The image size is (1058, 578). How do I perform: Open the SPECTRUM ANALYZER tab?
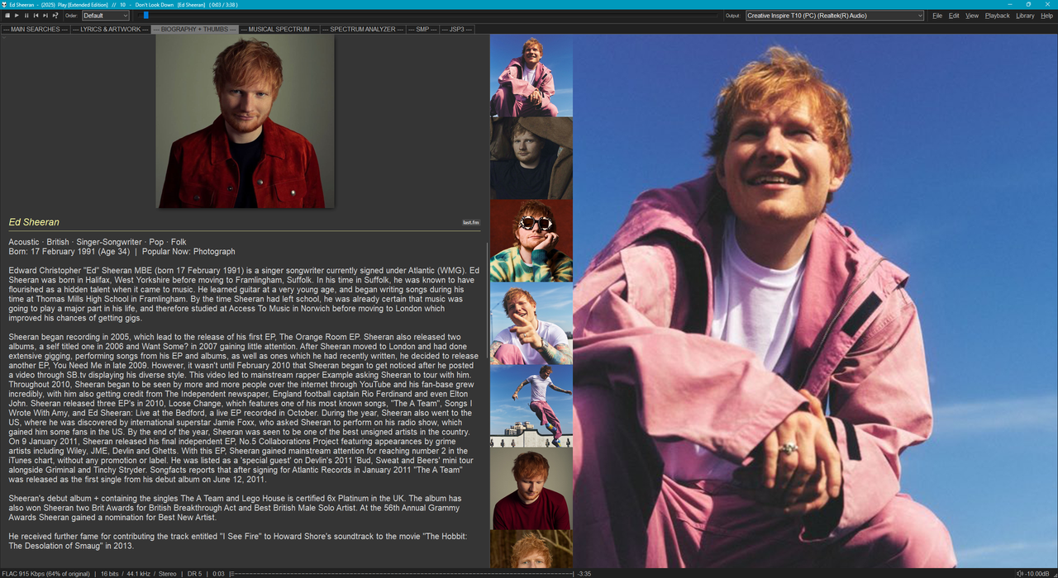363,29
